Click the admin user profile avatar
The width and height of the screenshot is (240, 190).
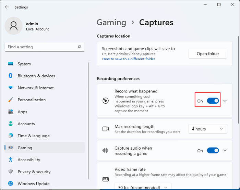(x=14, y=26)
